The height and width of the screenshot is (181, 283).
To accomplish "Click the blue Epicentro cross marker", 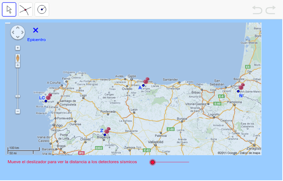I will pos(36,30).
